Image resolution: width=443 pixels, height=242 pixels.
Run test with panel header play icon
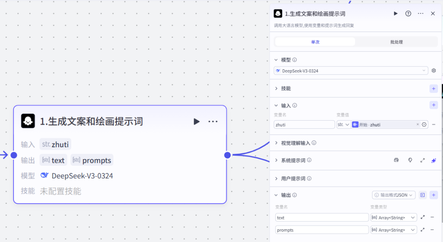point(395,14)
